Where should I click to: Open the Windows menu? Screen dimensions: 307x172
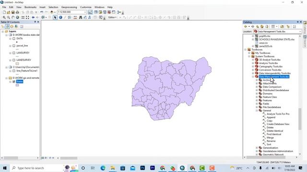click(x=99, y=7)
